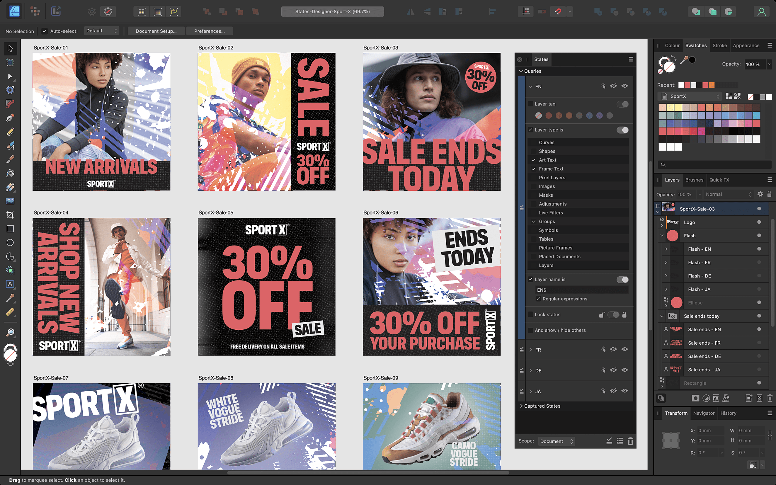Uncheck Regular expressions checkbox

(x=538, y=299)
